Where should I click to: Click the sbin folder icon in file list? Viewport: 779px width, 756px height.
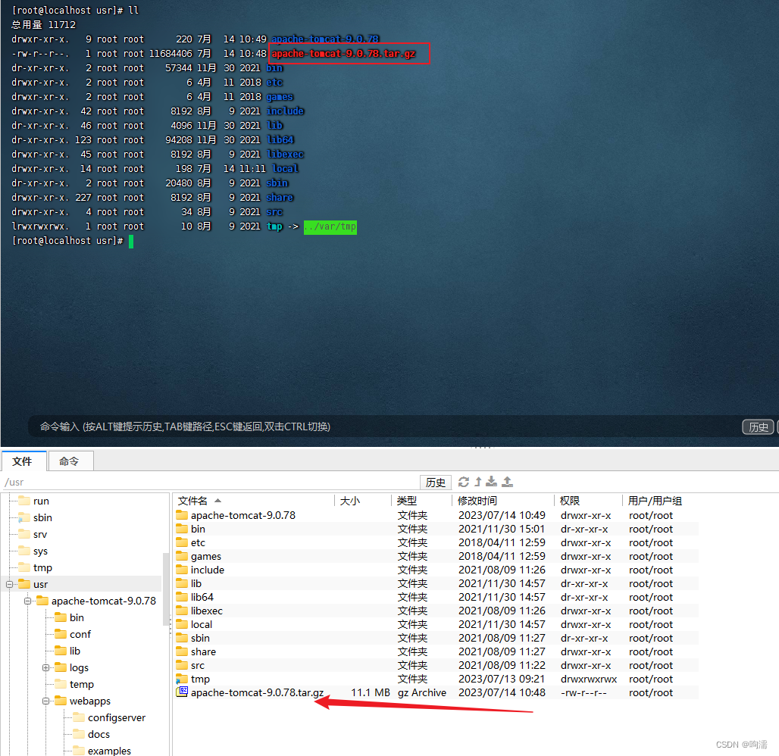182,638
